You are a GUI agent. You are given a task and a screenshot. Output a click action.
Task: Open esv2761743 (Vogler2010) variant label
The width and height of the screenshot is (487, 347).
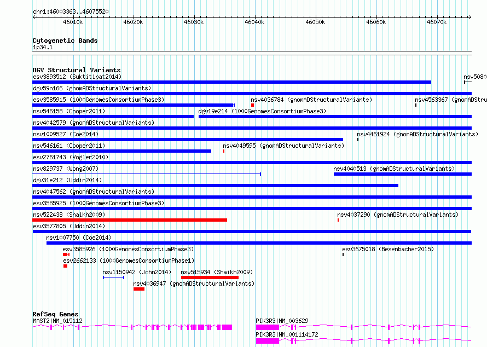[x=71, y=157]
